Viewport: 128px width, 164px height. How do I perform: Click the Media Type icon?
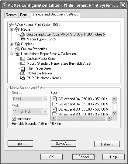23,39
